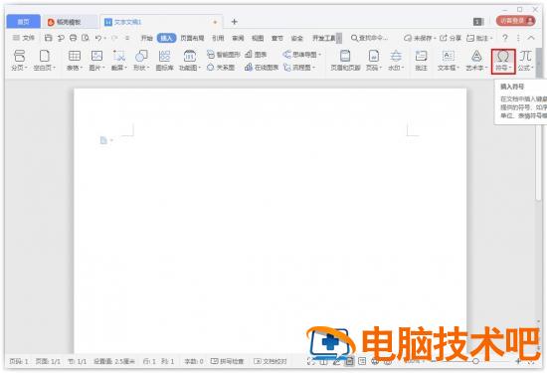Expand the 流程图 flowchart dropdown
Viewport: 547px width, 373px height.
314,68
